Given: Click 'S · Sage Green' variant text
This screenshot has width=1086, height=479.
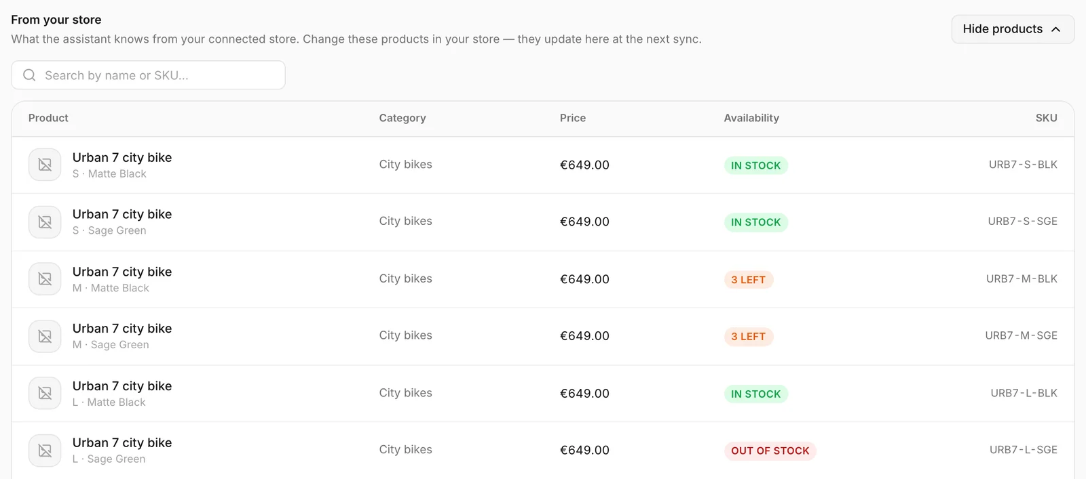Looking at the screenshot, I should tap(109, 231).
